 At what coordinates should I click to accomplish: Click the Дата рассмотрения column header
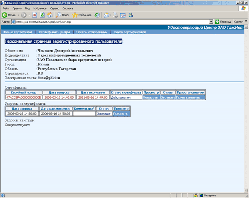56,109
